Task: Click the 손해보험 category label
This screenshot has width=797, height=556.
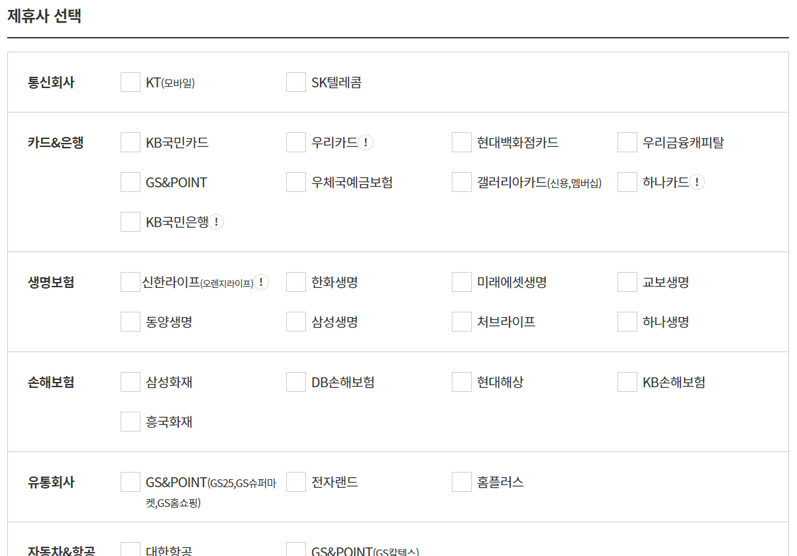Action: tap(51, 382)
